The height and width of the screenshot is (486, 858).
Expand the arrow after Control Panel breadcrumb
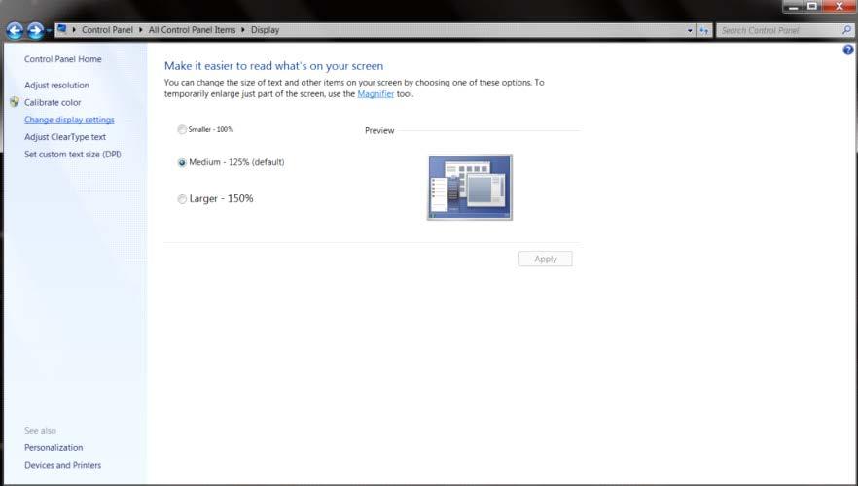[141, 29]
